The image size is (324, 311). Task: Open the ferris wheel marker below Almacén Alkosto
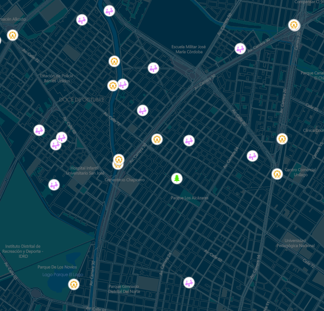pos(12,35)
